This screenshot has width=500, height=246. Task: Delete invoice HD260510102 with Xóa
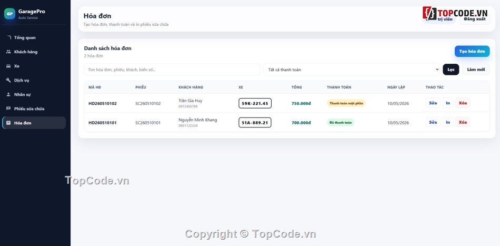(463, 103)
